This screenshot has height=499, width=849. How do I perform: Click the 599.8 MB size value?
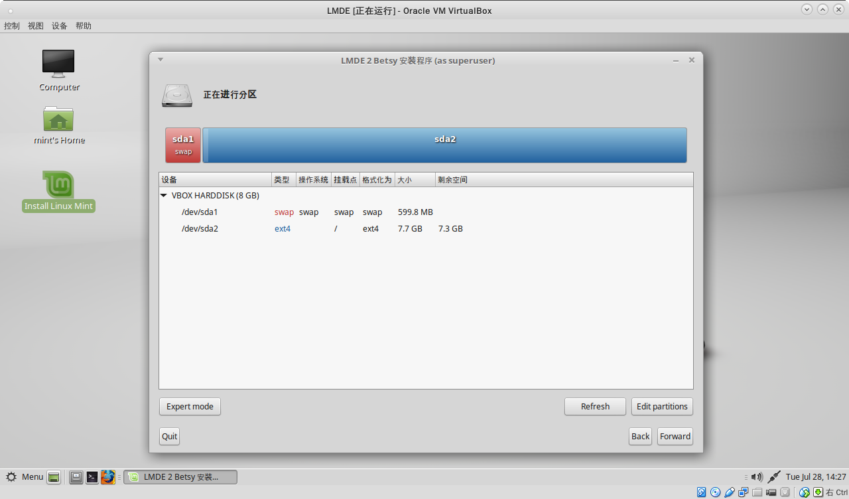[415, 212]
